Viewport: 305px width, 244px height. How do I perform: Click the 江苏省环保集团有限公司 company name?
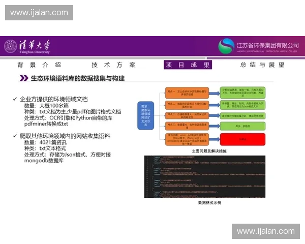(x=267, y=45)
